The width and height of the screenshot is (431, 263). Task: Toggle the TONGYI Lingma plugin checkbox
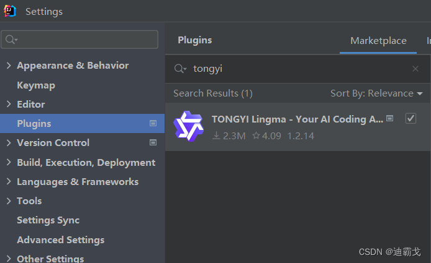[411, 119]
